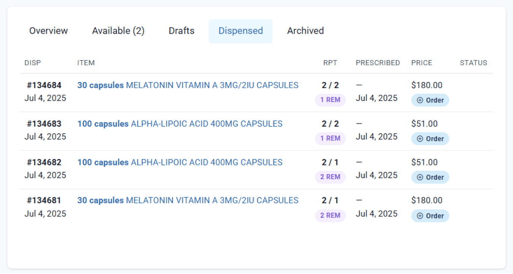Click repeat count 2 / 1 in row #134681
513x274 pixels.
(330, 200)
